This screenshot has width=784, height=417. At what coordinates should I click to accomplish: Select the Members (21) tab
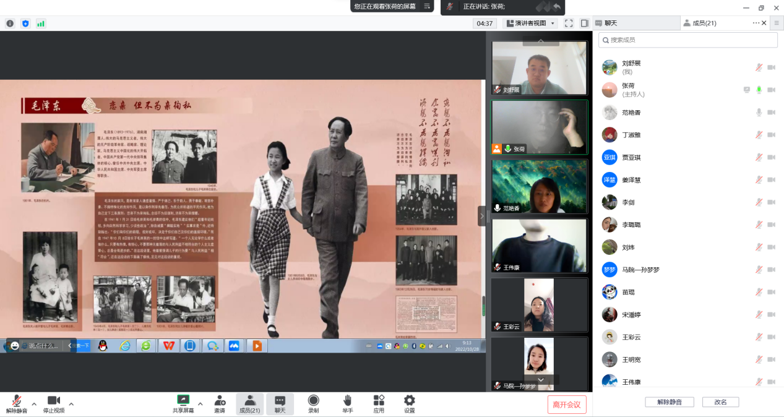pos(704,23)
